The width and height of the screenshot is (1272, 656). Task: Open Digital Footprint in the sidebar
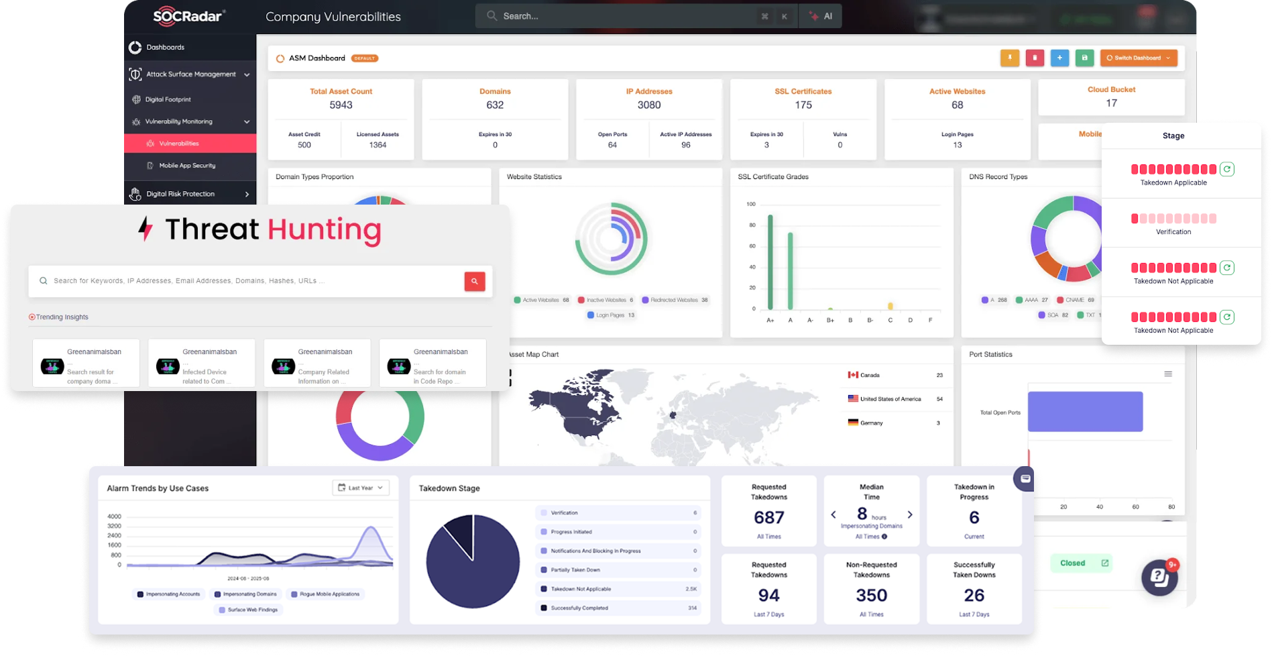coord(168,99)
